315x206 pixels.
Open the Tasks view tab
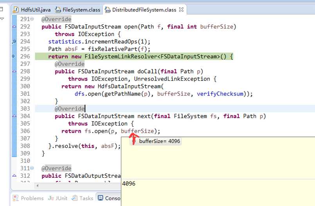coord(82,198)
